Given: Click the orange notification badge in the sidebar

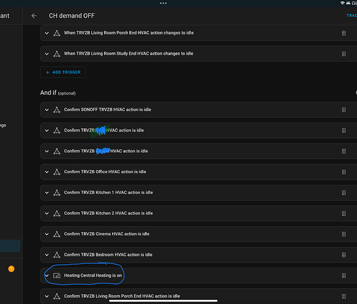Looking at the screenshot, I should click(x=12, y=269).
